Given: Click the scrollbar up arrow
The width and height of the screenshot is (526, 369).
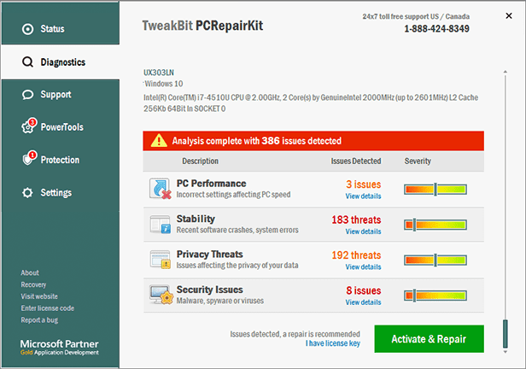Looking at the screenshot, I should (506, 72).
